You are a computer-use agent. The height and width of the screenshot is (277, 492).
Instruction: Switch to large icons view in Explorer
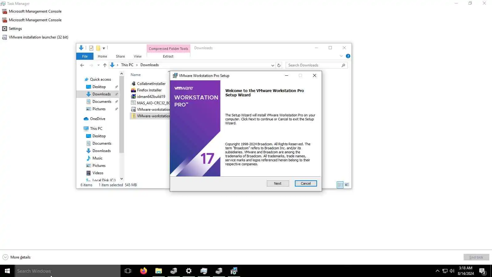coord(347,185)
